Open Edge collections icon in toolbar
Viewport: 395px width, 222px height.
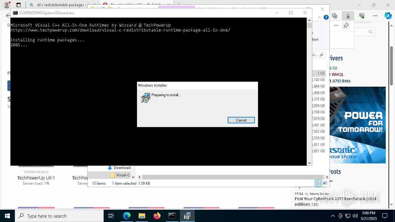(x=335, y=16)
